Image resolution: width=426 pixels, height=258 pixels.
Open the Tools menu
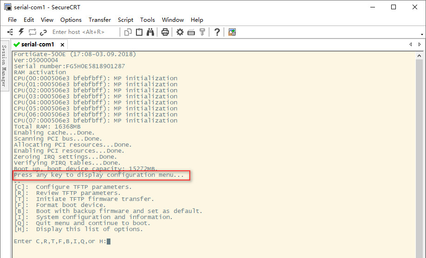pos(148,20)
